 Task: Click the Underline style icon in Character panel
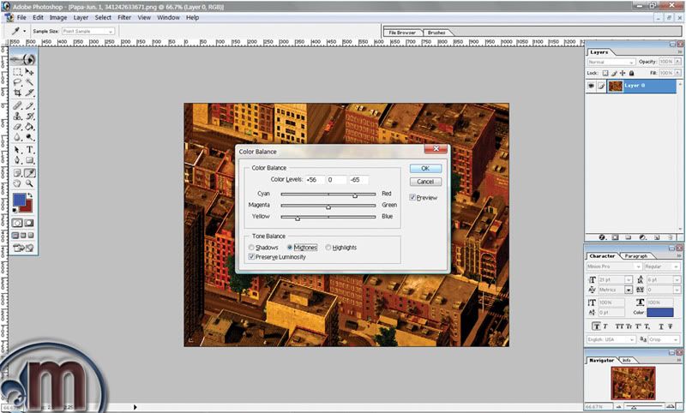pos(661,326)
